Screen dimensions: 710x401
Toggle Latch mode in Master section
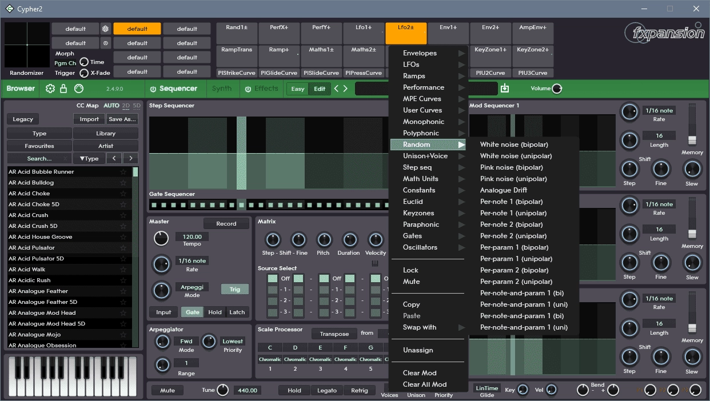(x=237, y=312)
